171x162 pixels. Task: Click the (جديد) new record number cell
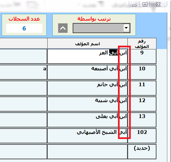[142, 152]
